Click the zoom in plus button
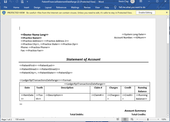This screenshot has height=122, width=170. [x=158, y=119]
